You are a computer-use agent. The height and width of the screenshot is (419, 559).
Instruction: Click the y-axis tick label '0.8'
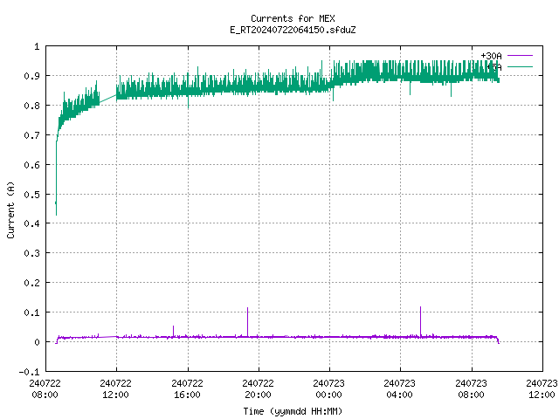pyautogui.click(x=31, y=106)
